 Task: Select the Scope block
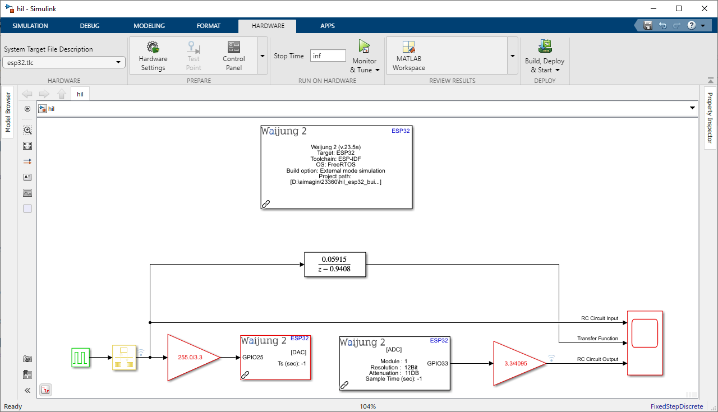(x=645, y=342)
